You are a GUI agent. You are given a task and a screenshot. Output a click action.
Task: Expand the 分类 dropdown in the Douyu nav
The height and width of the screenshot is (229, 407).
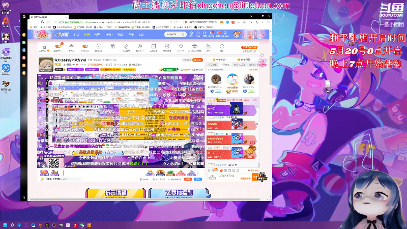coord(97,34)
